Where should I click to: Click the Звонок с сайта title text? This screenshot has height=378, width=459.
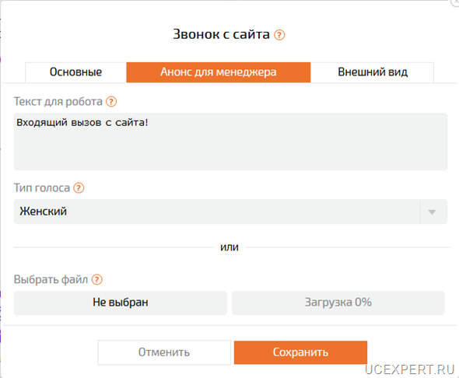(x=221, y=34)
